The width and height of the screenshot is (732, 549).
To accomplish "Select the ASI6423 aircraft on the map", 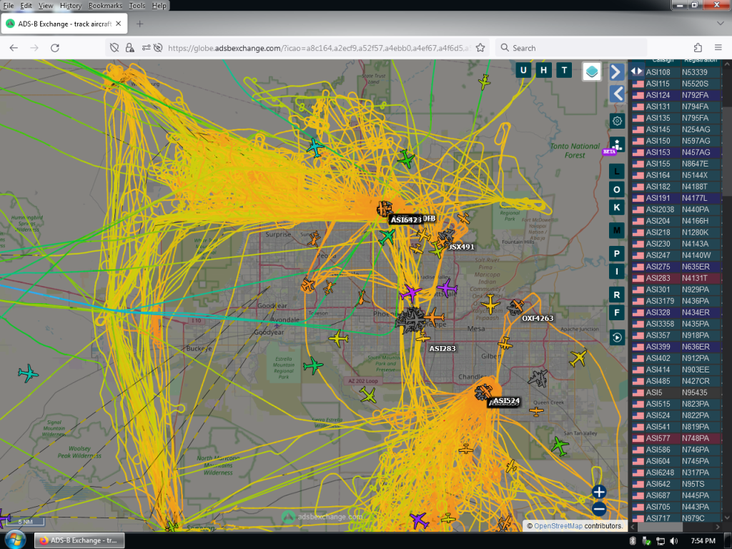I will pyautogui.click(x=406, y=220).
